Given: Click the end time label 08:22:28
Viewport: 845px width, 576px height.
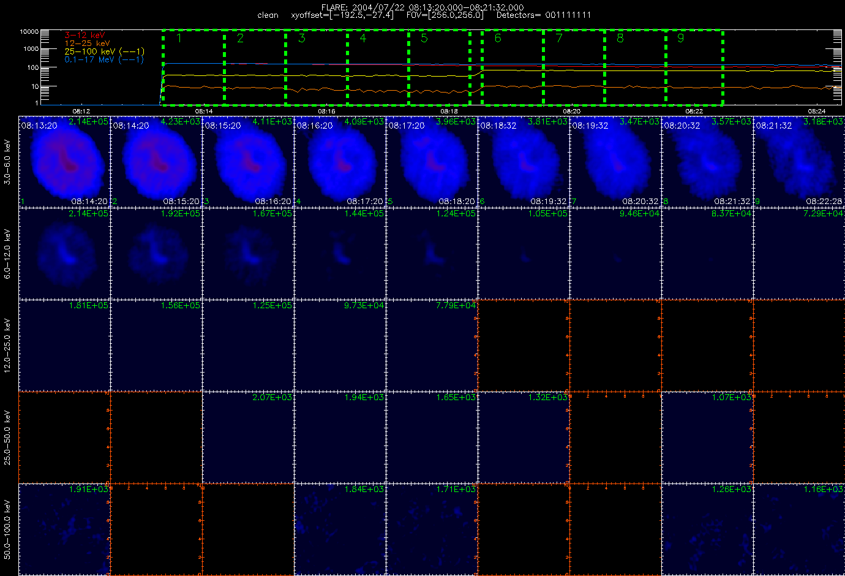Looking at the screenshot, I should pyautogui.click(x=824, y=201).
